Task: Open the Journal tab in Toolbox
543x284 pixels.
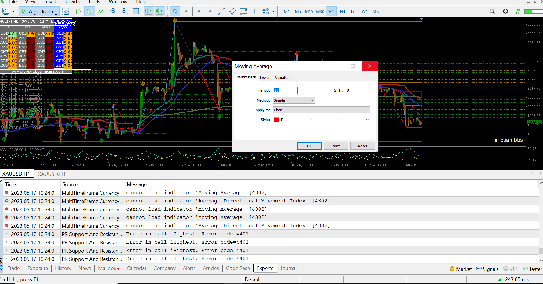Action: click(288, 268)
